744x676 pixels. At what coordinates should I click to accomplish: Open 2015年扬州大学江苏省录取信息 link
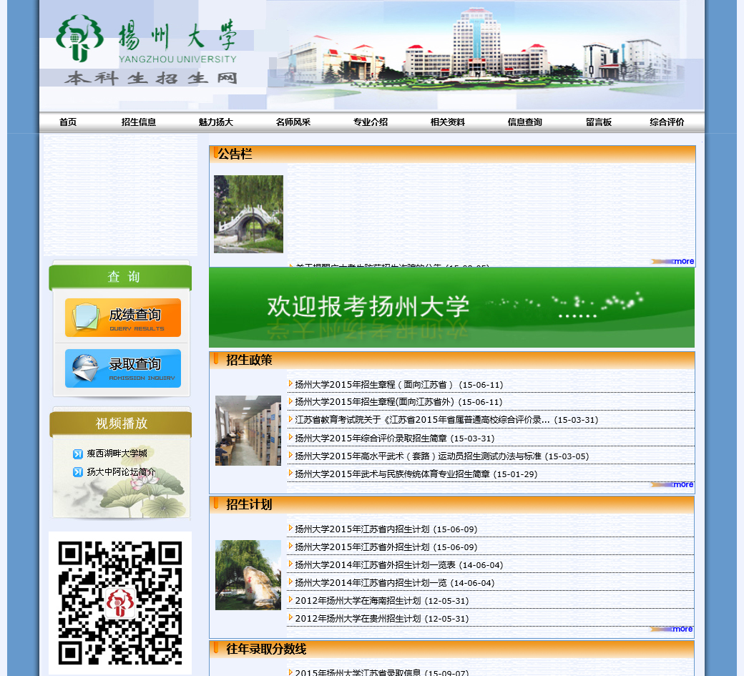(x=382, y=672)
